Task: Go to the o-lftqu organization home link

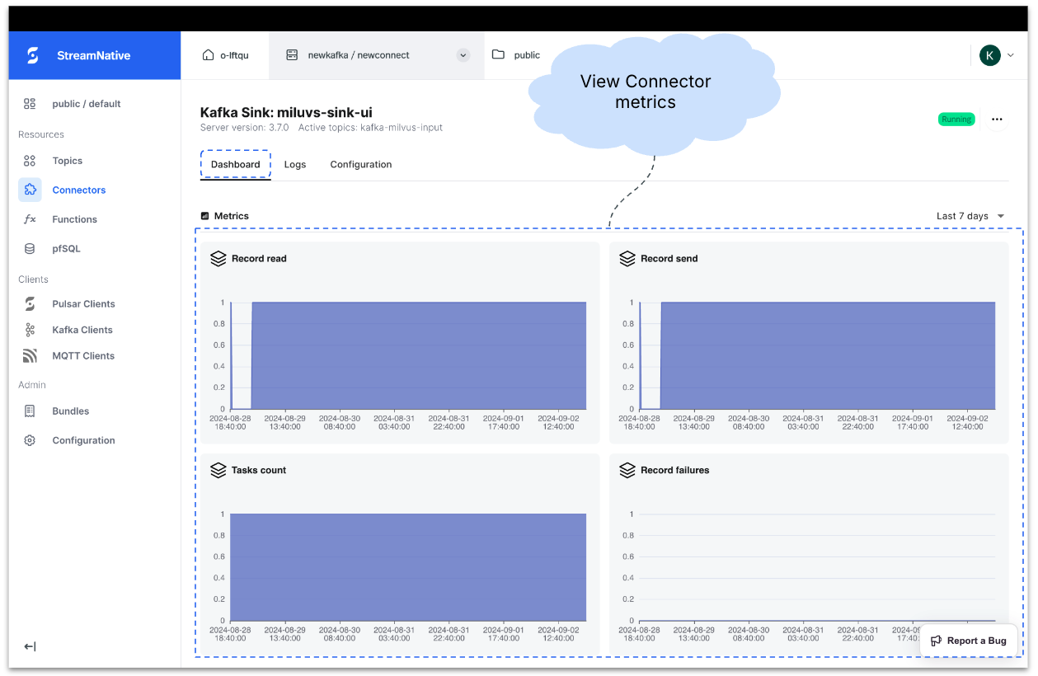Action: click(x=225, y=55)
